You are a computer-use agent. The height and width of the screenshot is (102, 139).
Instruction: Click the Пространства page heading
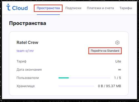tap(28, 23)
